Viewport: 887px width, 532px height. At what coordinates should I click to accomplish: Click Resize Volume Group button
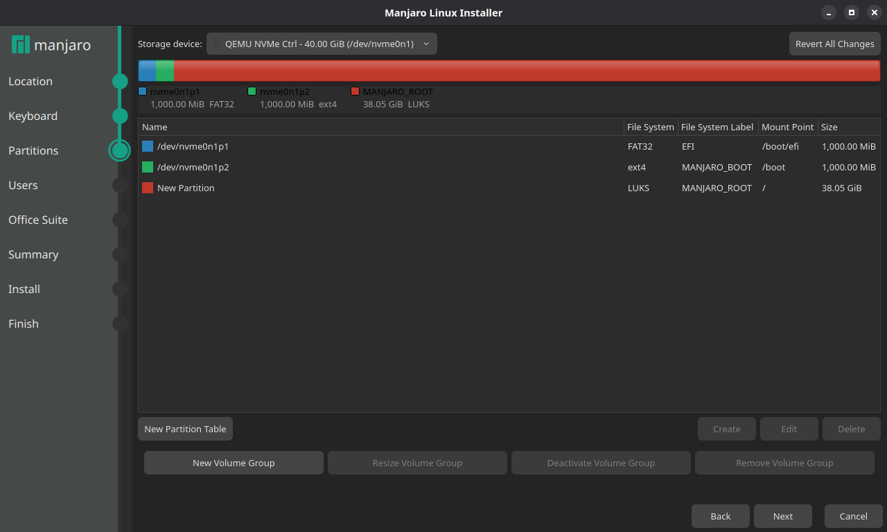417,463
